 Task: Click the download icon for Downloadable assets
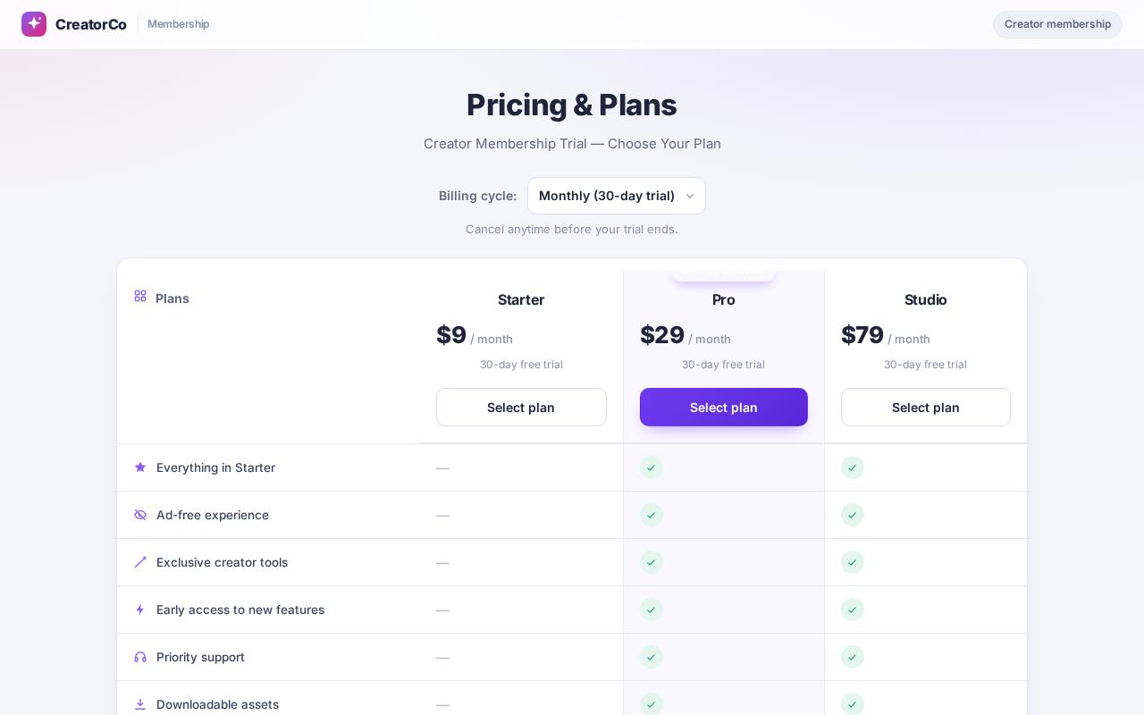[x=140, y=704]
